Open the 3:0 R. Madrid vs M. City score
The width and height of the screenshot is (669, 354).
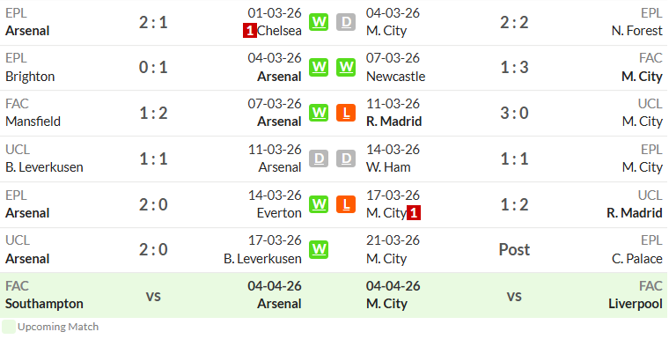pos(514,114)
